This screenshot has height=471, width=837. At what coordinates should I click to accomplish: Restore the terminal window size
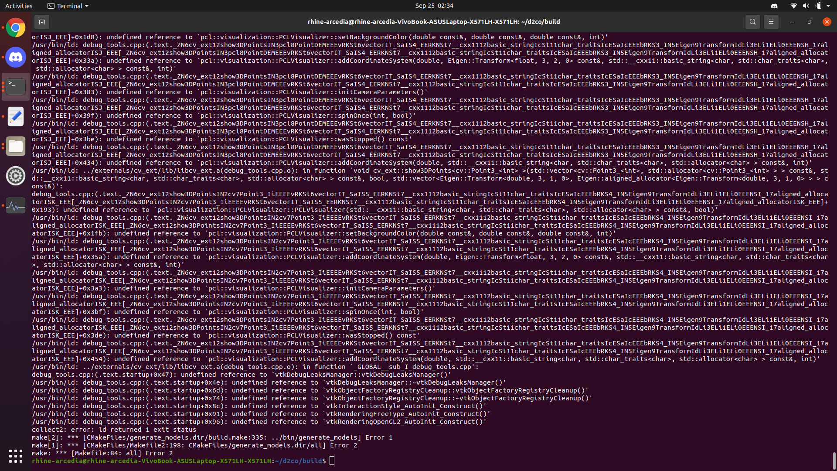[x=809, y=22]
